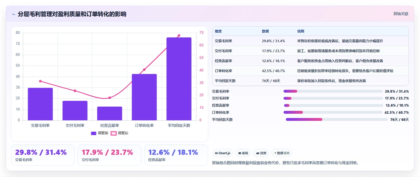Click left axis value 80

click(x=18, y=33)
